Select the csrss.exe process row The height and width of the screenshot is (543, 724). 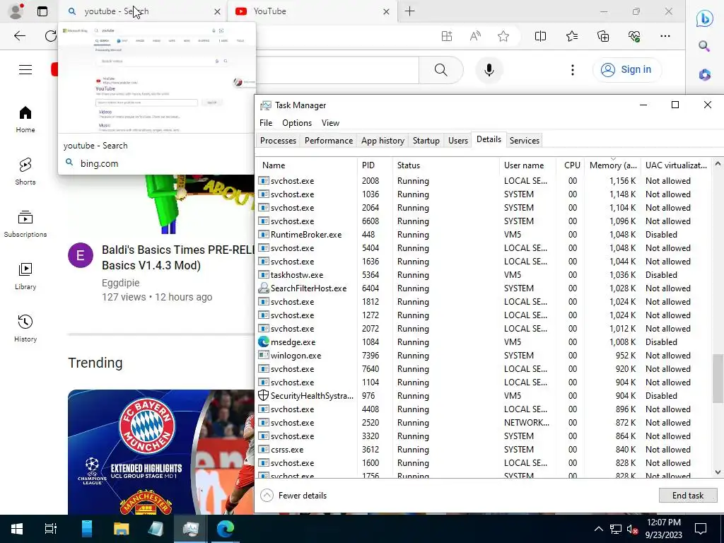pyautogui.click(x=484, y=449)
